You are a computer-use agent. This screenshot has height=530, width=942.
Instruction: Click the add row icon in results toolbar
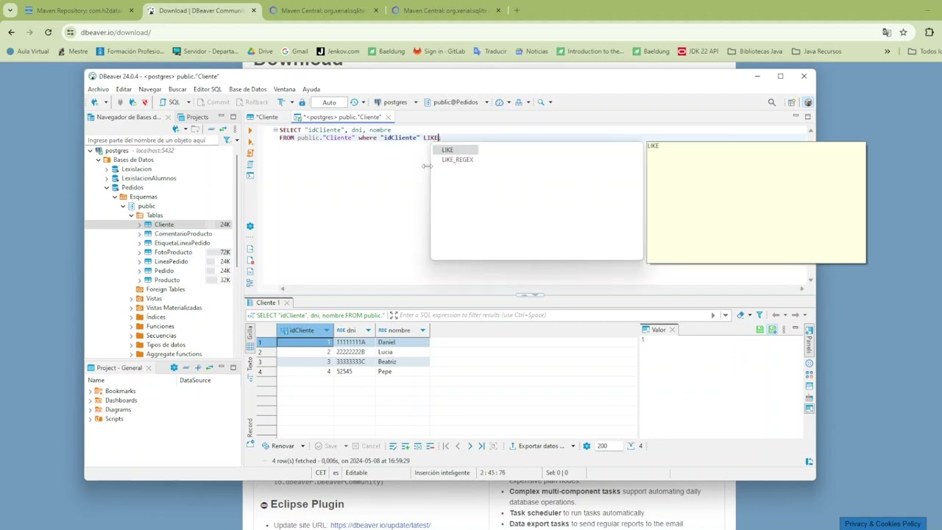coord(406,446)
